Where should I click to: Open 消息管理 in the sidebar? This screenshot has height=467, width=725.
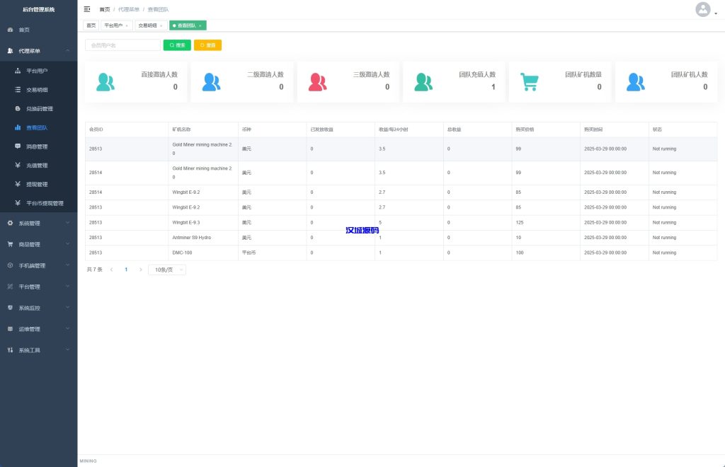(36, 146)
